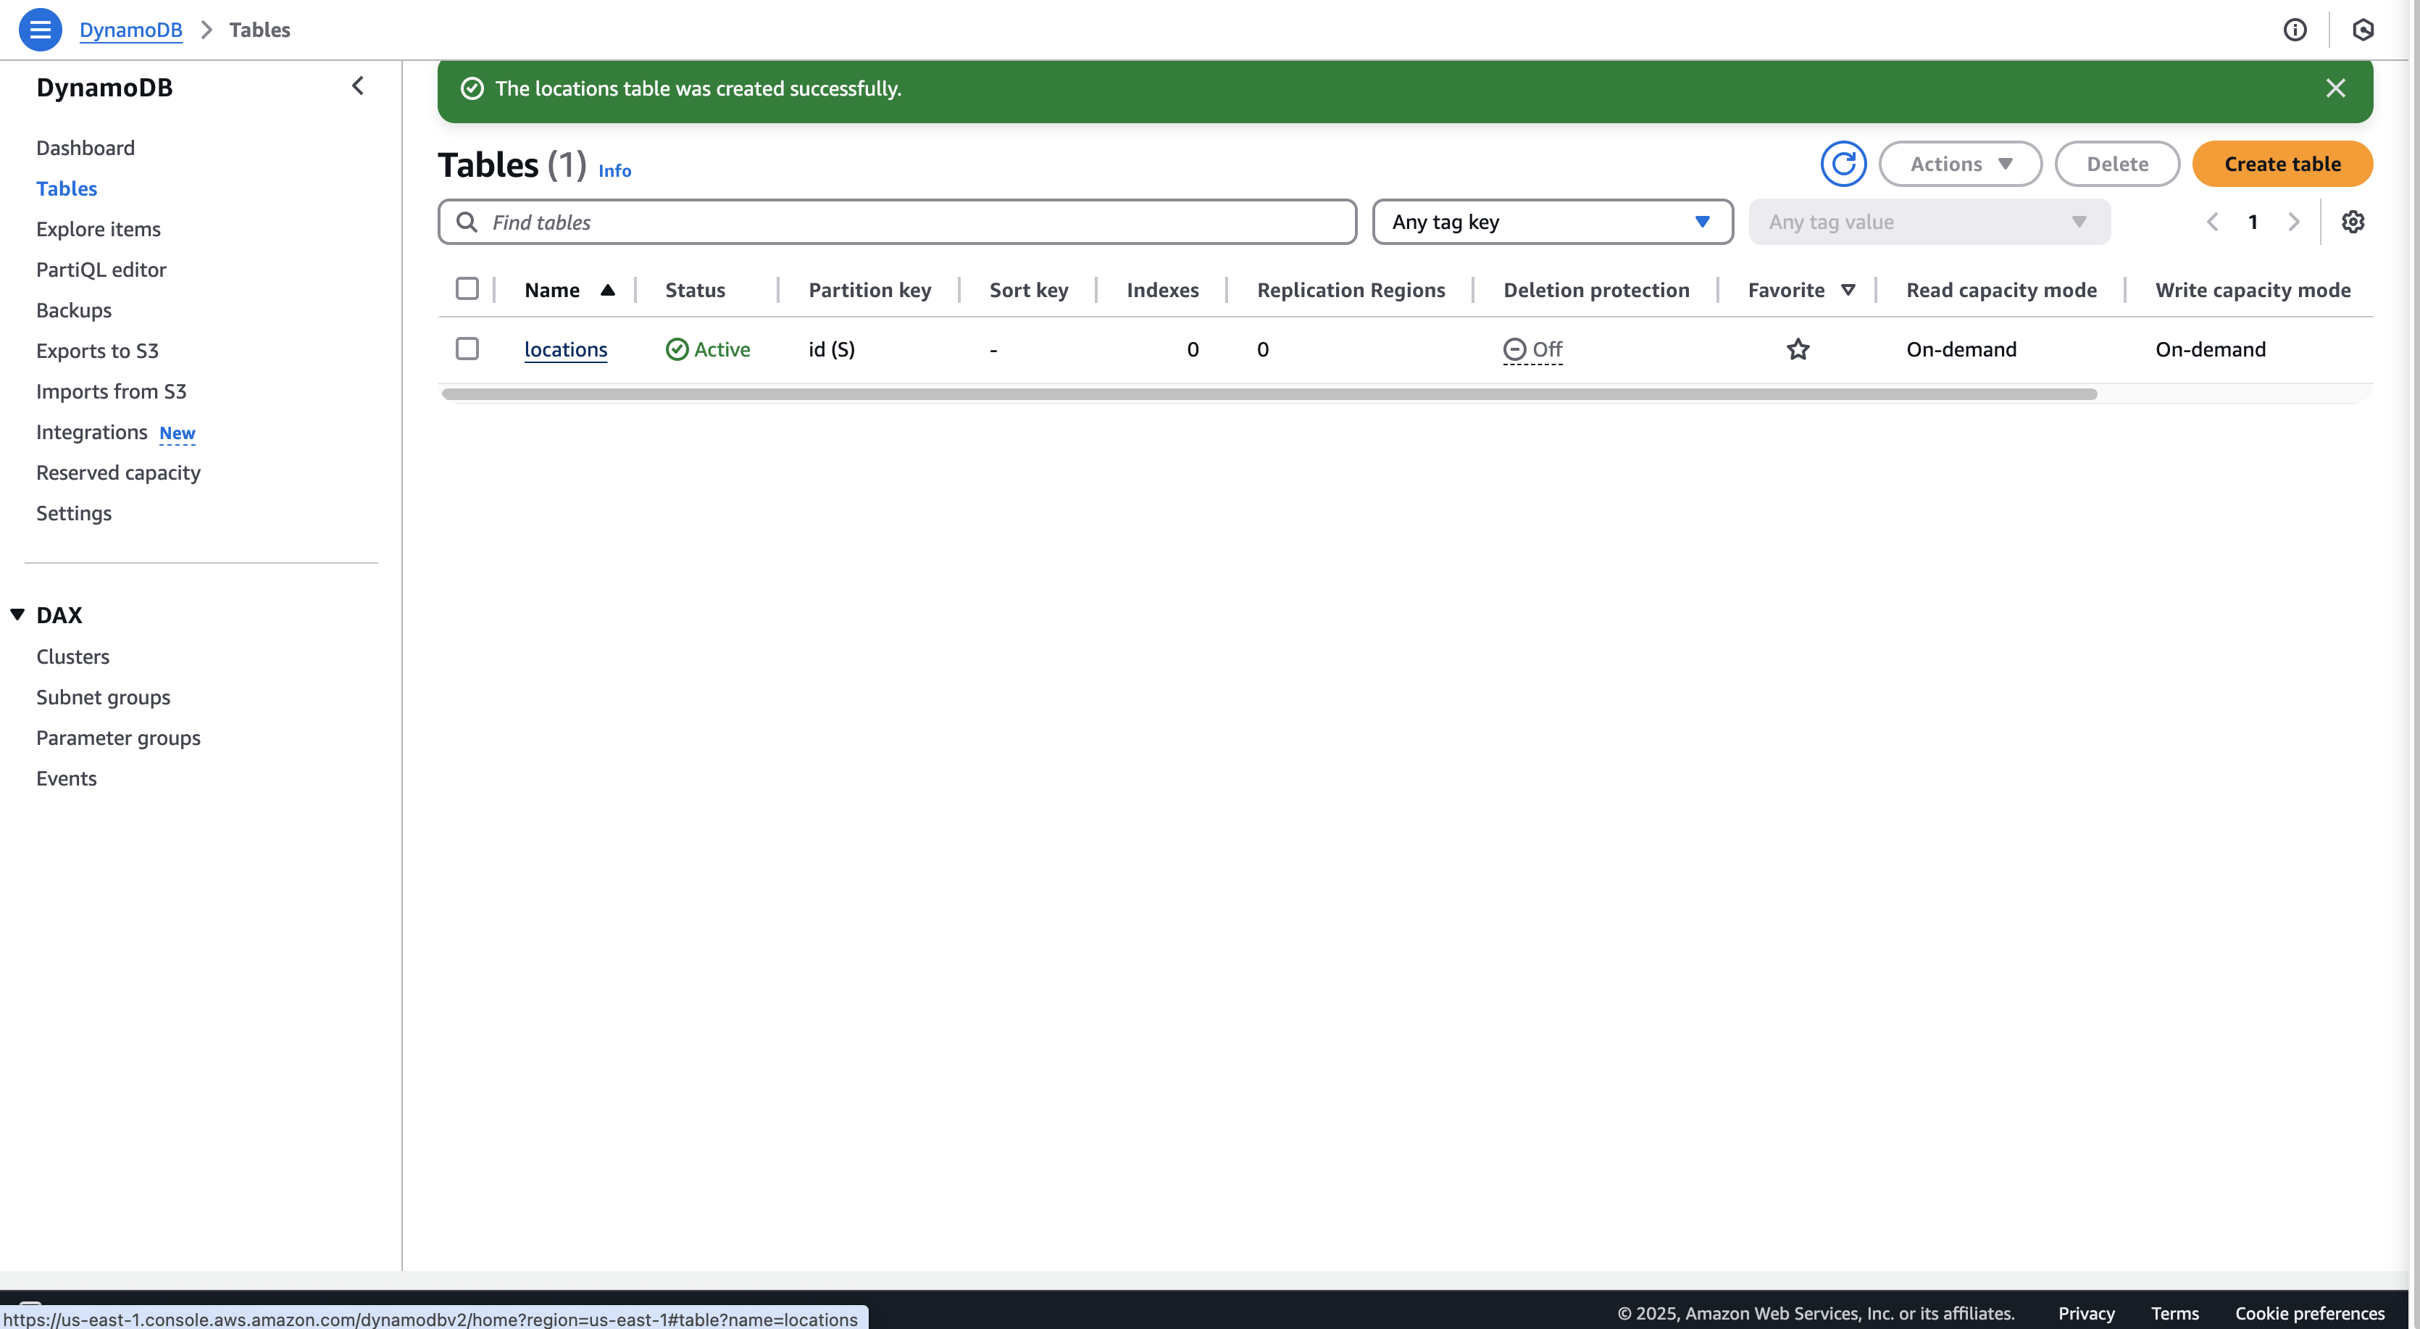Click the Status column header
The height and width of the screenshot is (1329, 2420).
(695, 289)
